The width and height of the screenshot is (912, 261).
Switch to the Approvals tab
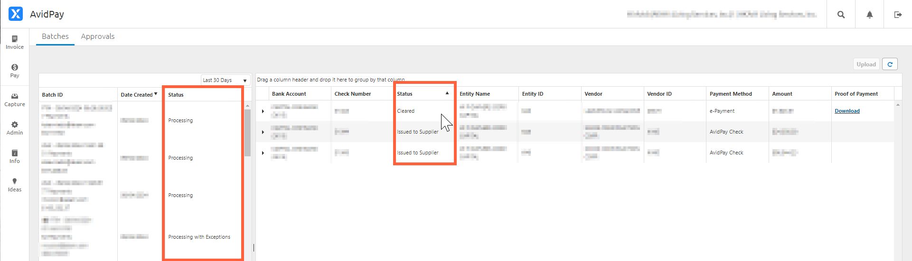97,36
